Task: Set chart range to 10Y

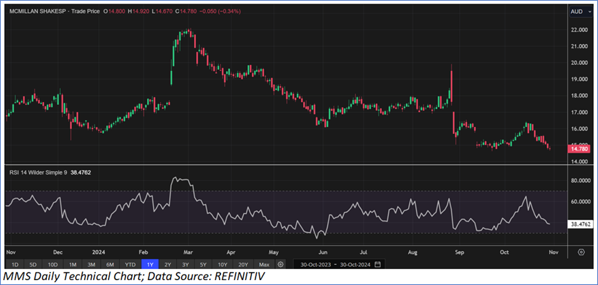Action: coord(223,264)
